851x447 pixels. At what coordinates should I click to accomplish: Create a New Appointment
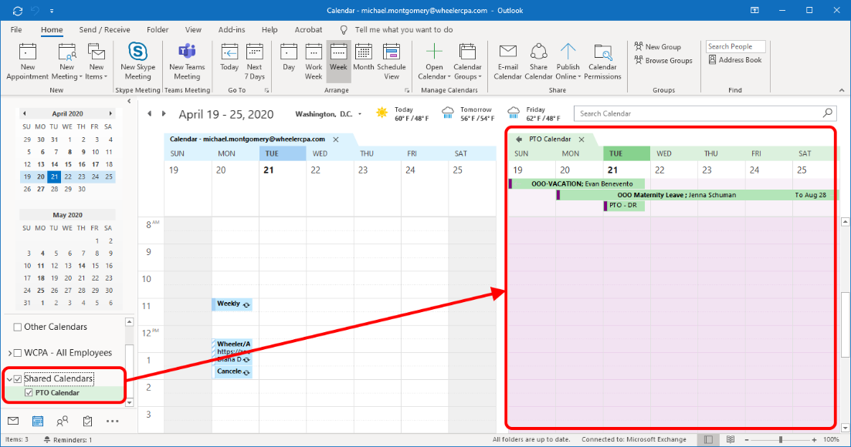point(27,62)
